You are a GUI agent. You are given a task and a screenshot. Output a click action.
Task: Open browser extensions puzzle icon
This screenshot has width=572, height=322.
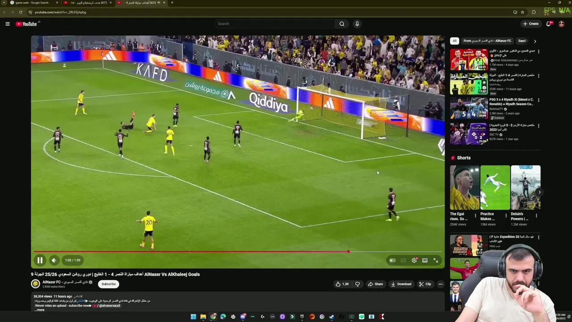(534, 12)
